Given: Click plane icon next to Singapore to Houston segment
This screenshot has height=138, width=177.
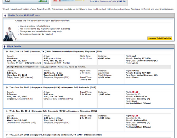Looking at the screenshot, I should (7, 135).
